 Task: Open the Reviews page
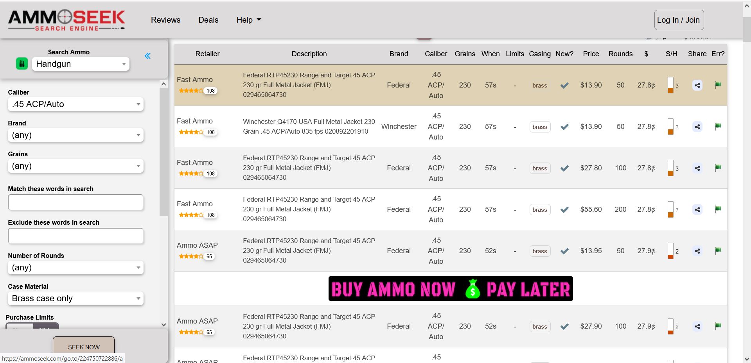(x=165, y=20)
